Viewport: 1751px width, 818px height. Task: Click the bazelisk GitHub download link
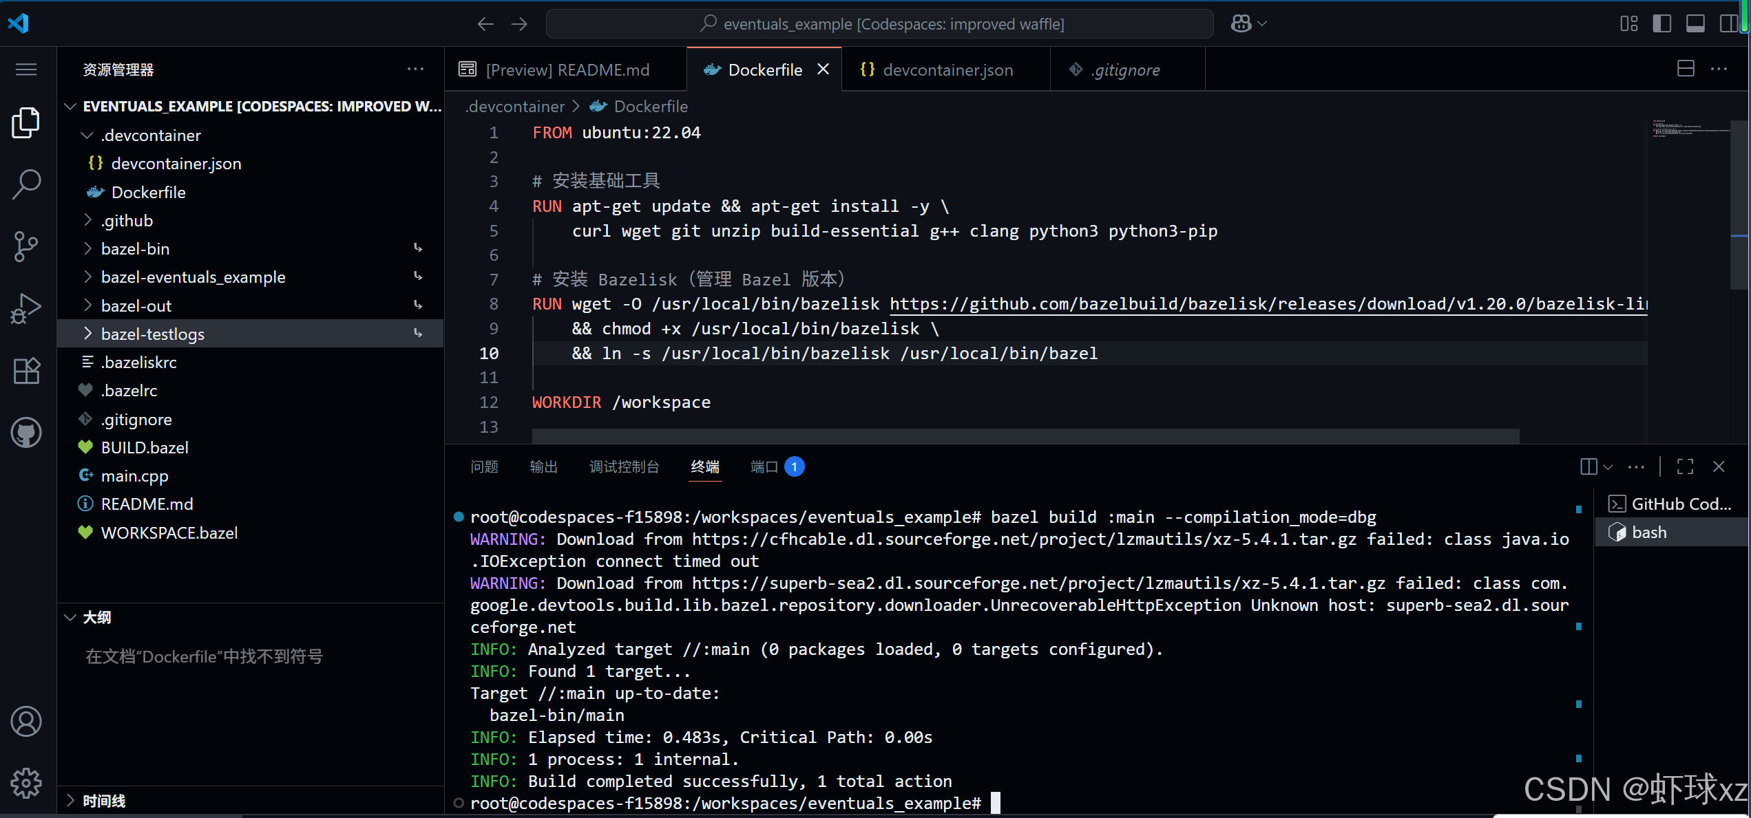coord(1268,304)
